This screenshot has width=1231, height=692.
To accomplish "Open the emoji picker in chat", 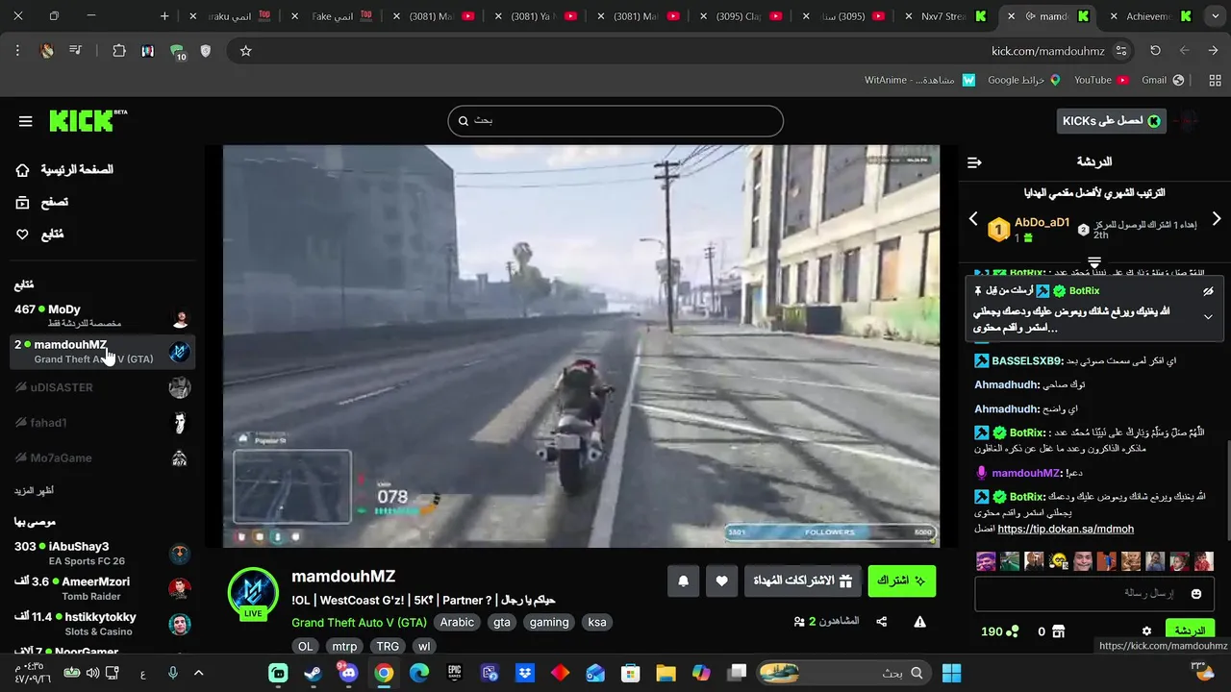I will tap(1196, 594).
